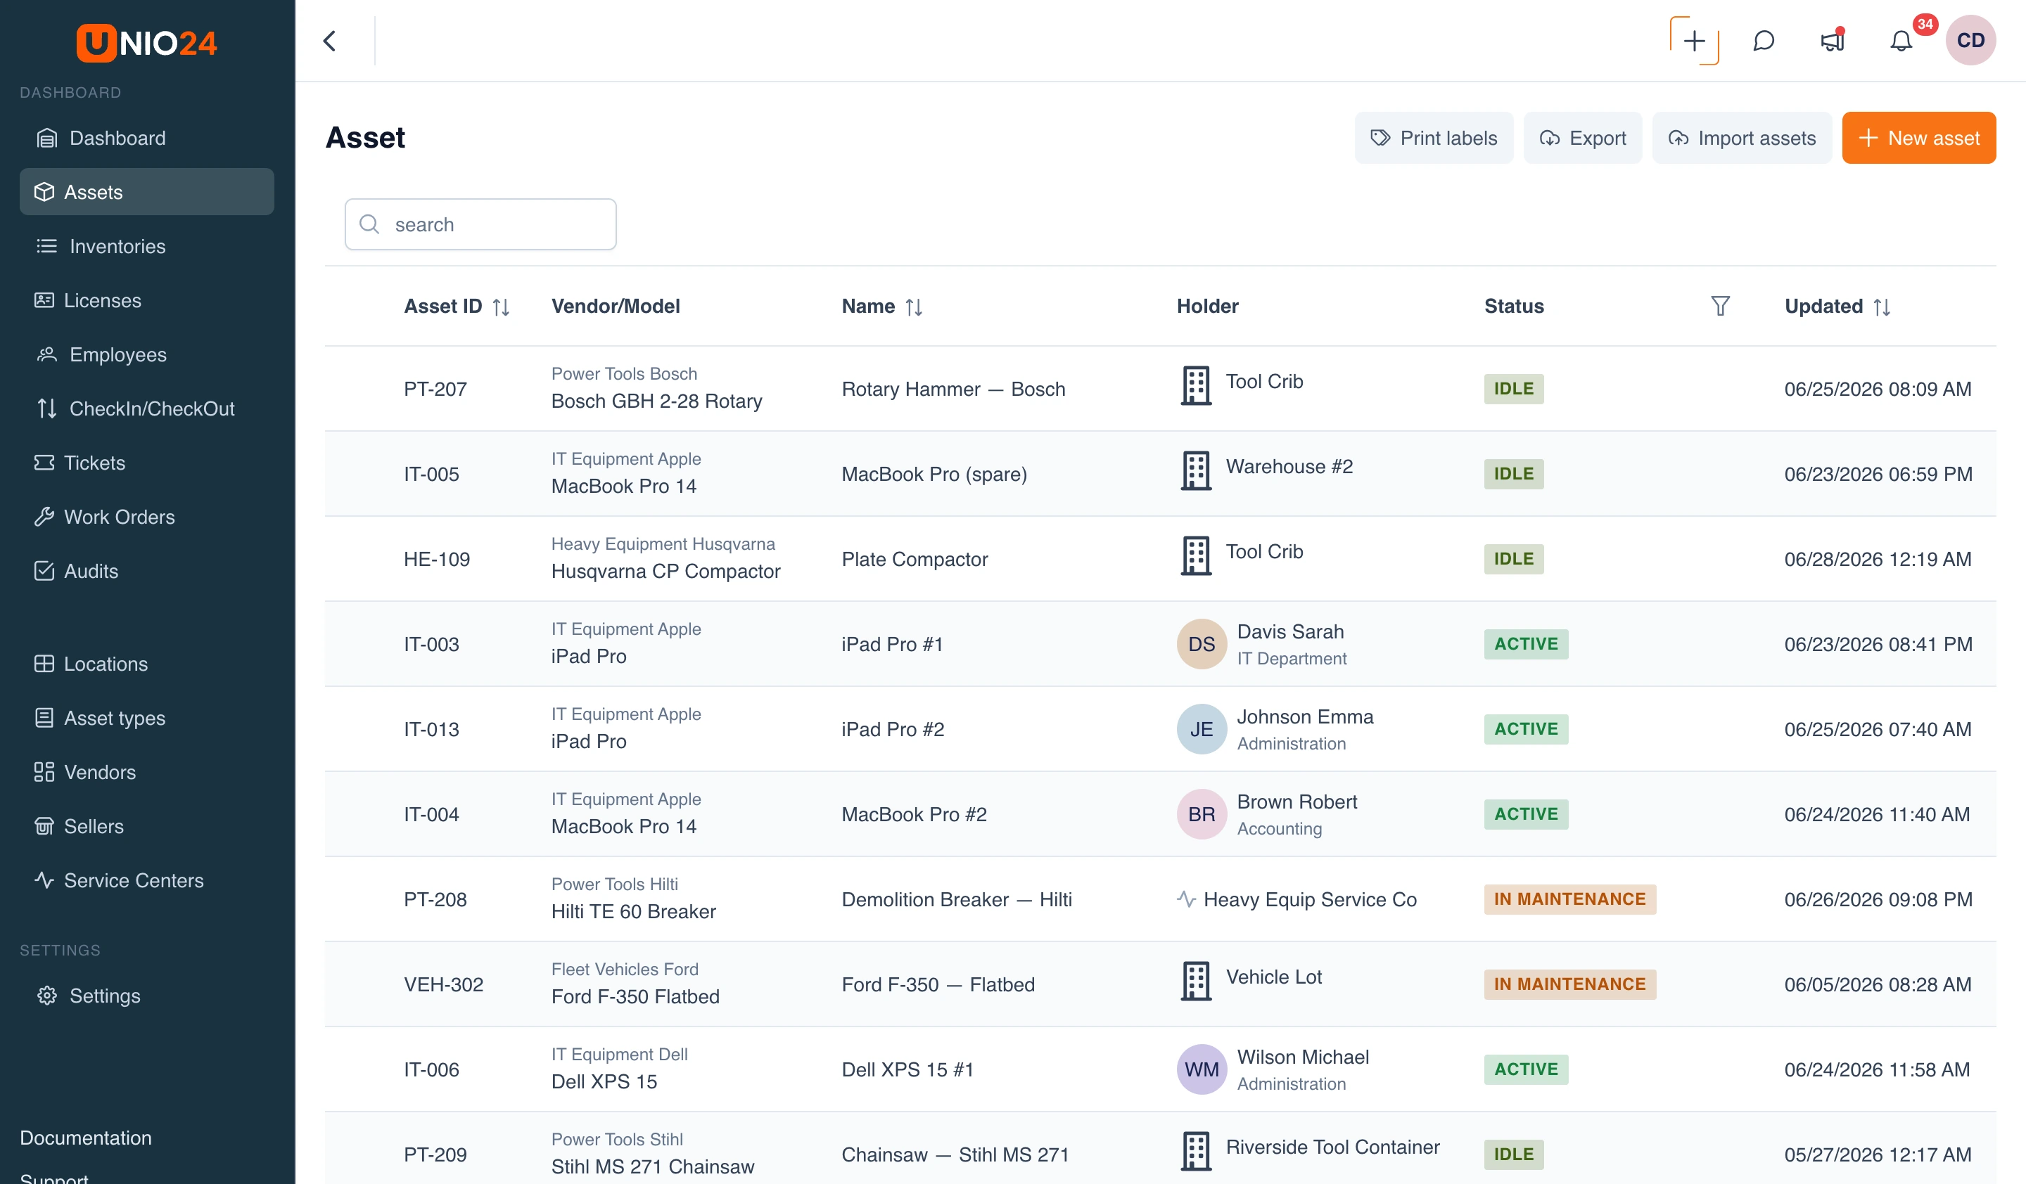This screenshot has width=2026, height=1184.
Task: Open the chat messages icon
Action: 1763,41
